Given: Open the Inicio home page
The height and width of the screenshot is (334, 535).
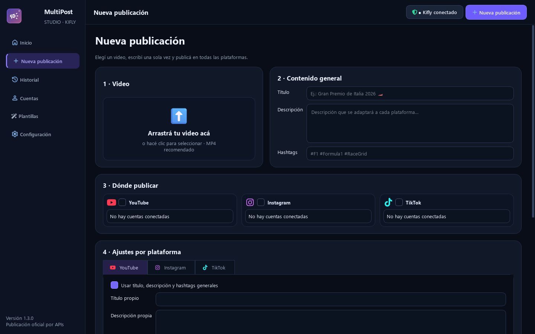Looking at the screenshot, I should (43, 43).
